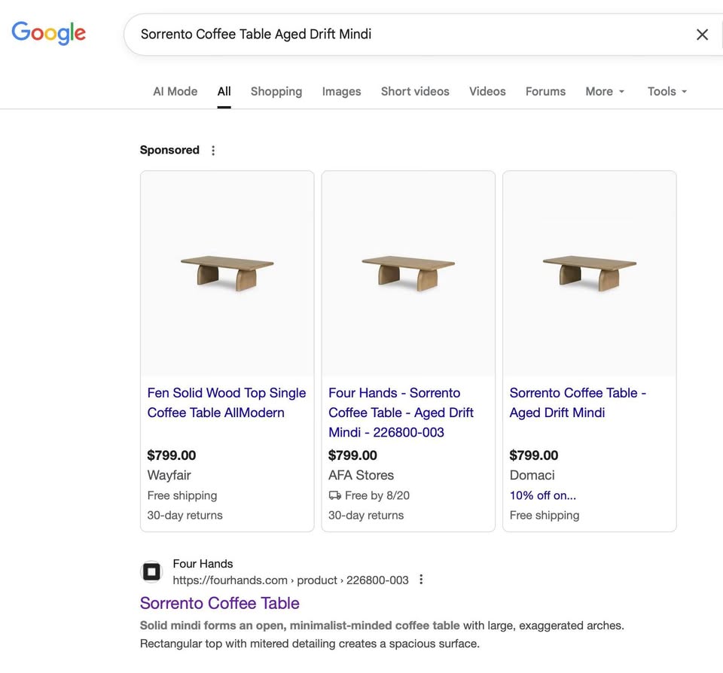Open the three-dot menu beside fourhands.com URL

[x=421, y=580]
